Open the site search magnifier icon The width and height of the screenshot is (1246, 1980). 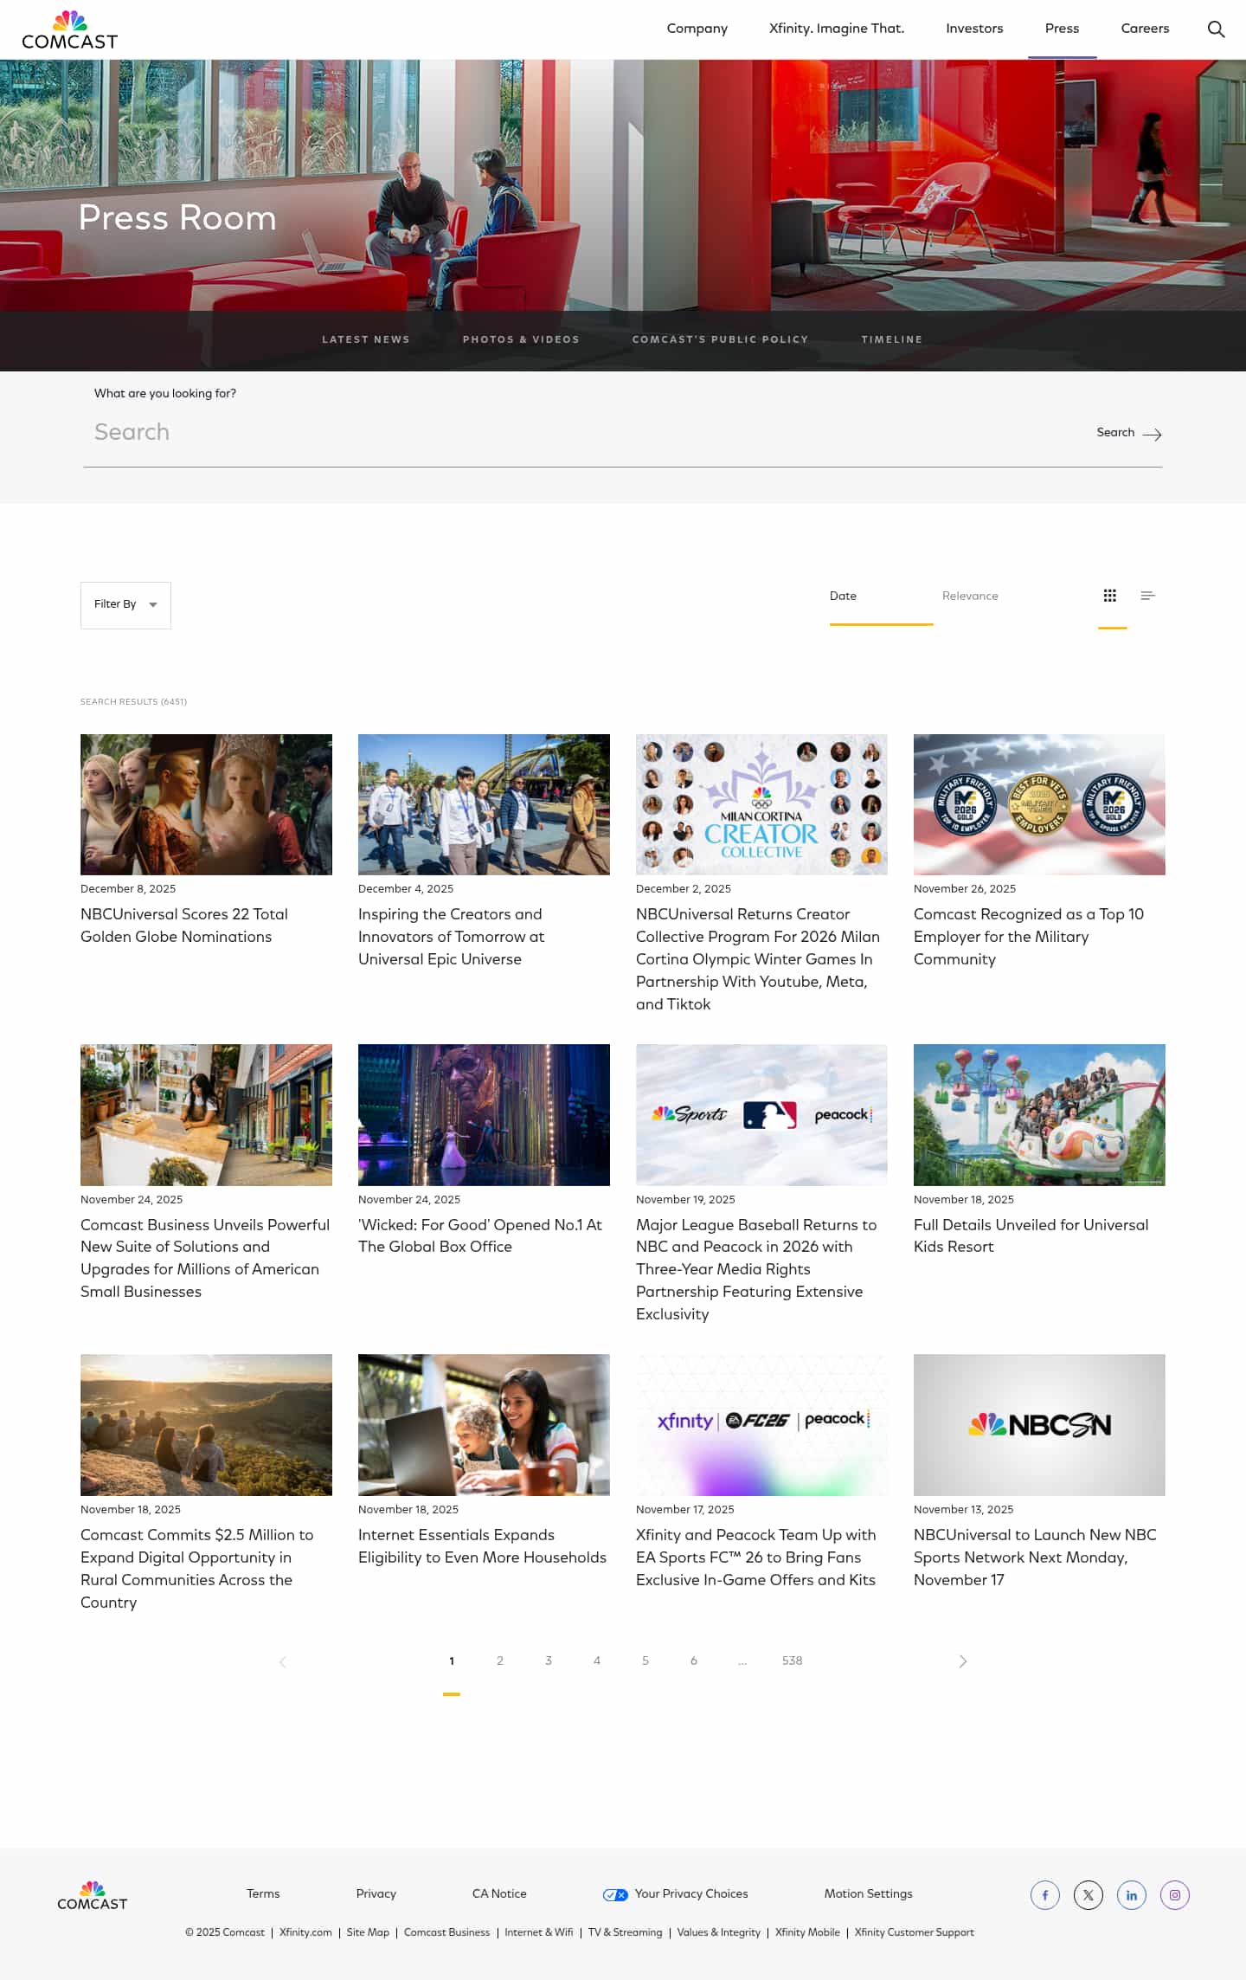[1216, 29]
